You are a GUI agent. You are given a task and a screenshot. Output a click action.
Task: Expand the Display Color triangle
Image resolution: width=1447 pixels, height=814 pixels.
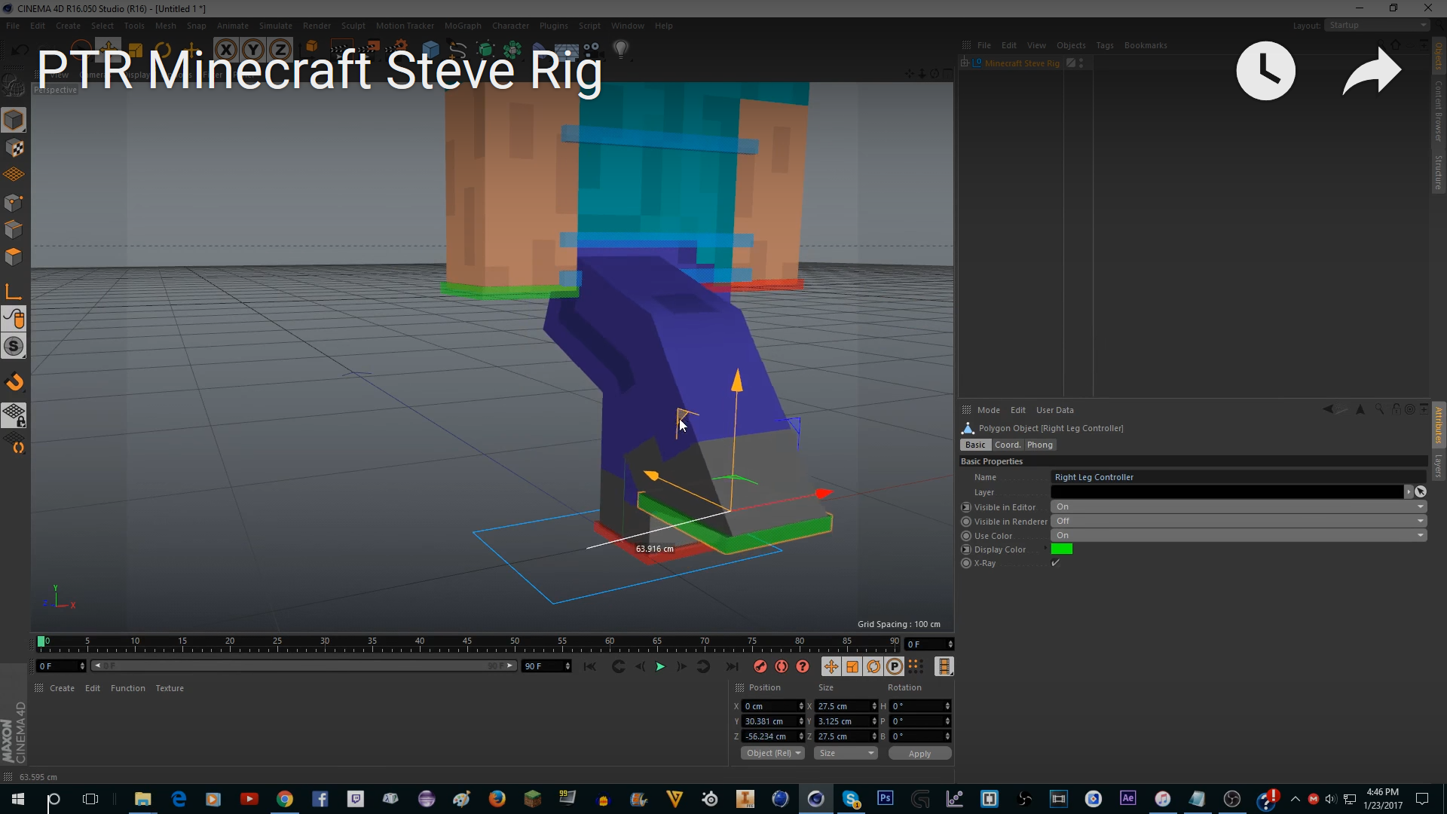tap(1045, 549)
